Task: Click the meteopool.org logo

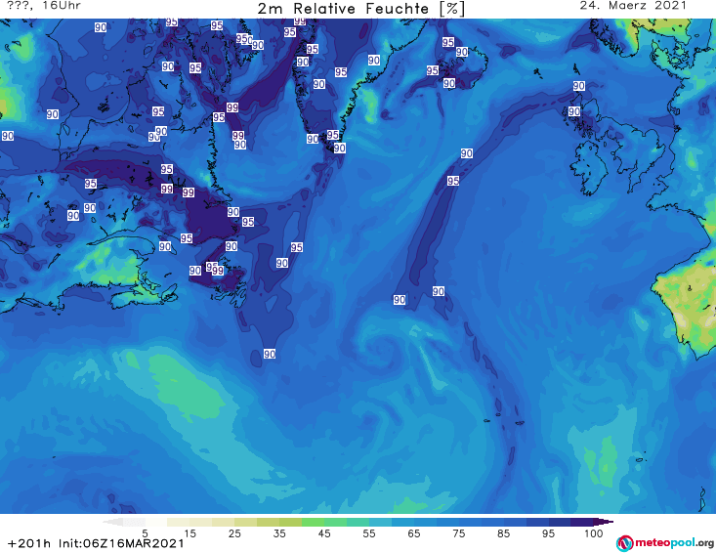Action: click(665, 543)
